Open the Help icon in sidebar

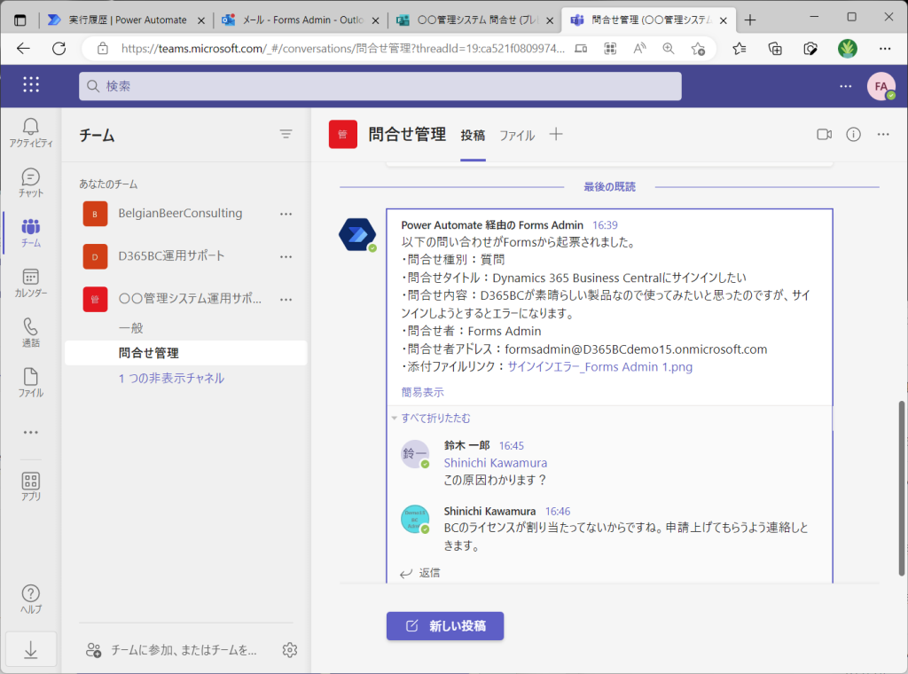coord(31,599)
